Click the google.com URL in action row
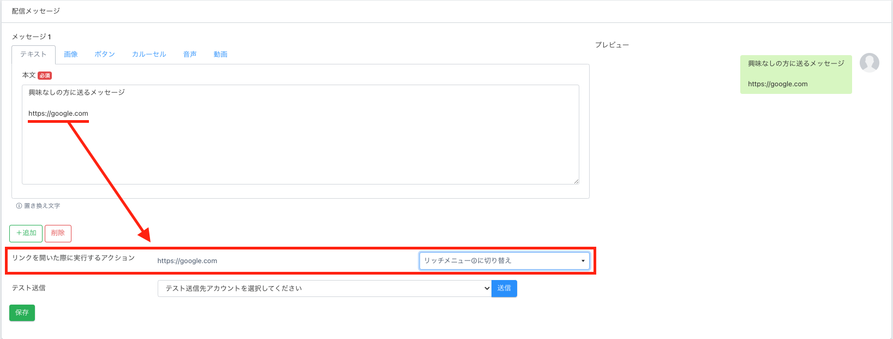 click(x=187, y=261)
